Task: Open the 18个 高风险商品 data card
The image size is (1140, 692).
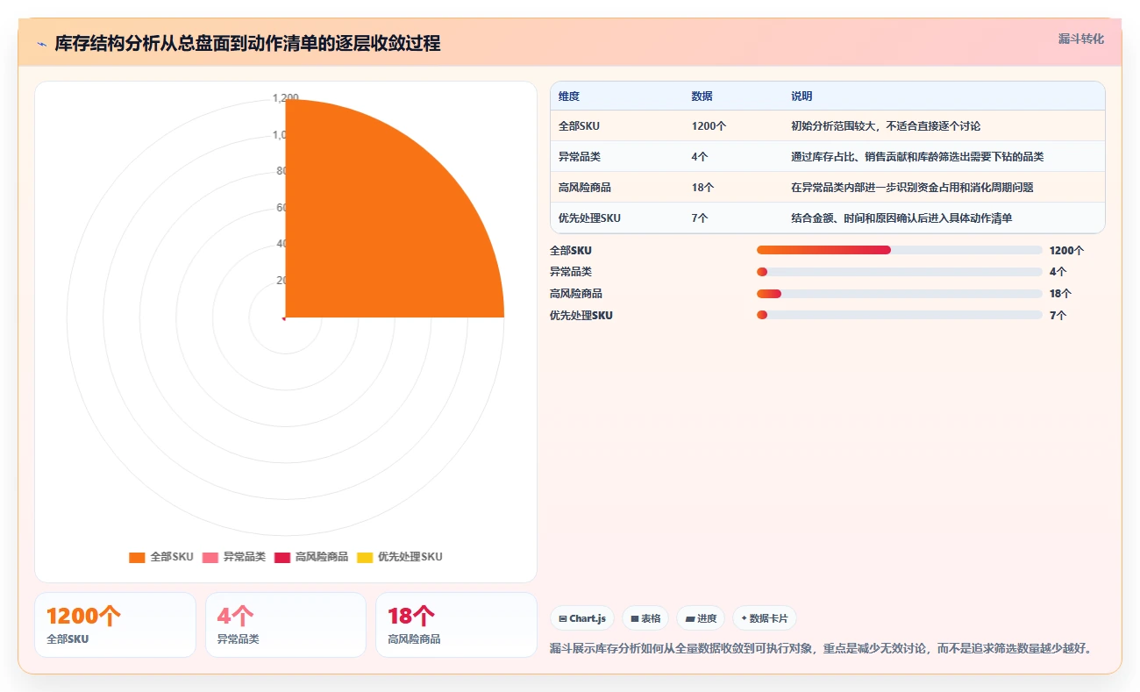Action: tap(456, 624)
